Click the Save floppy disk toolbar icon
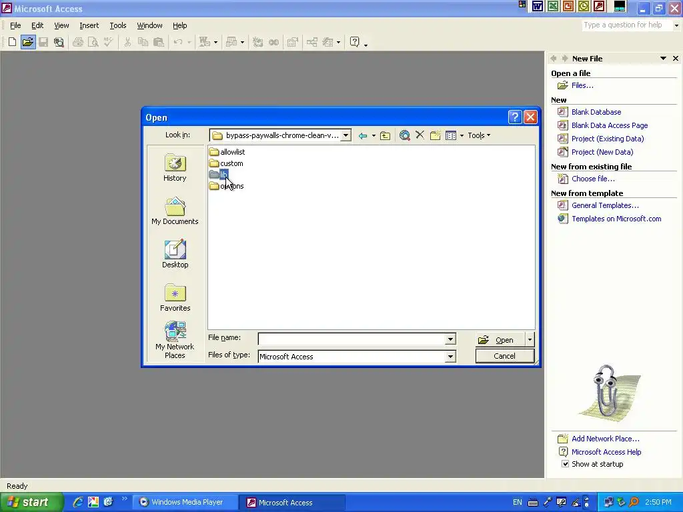The height and width of the screenshot is (512, 683). [43, 42]
